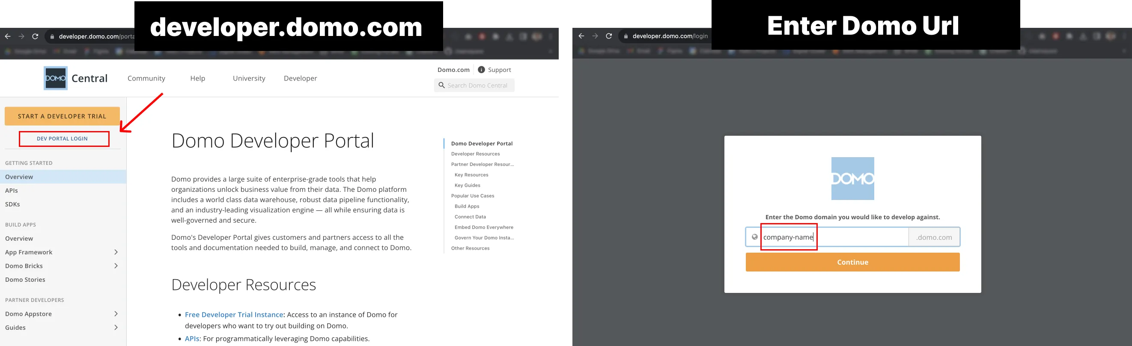This screenshot has height=346, width=1132.
Task: Open Domo.com link in header
Action: [x=453, y=69]
